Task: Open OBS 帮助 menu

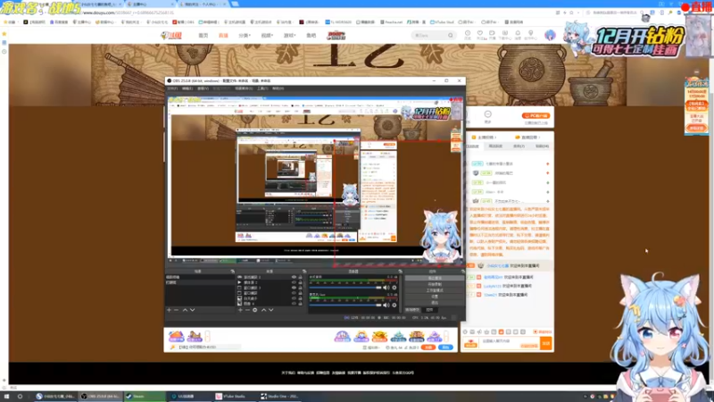Action: click(x=278, y=88)
